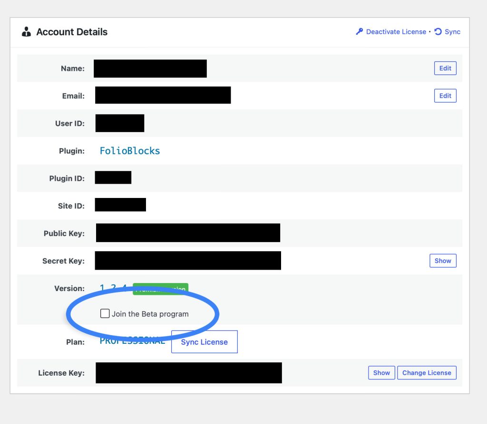Reveal the License Key with Show
The width and height of the screenshot is (487, 424).
(381, 373)
